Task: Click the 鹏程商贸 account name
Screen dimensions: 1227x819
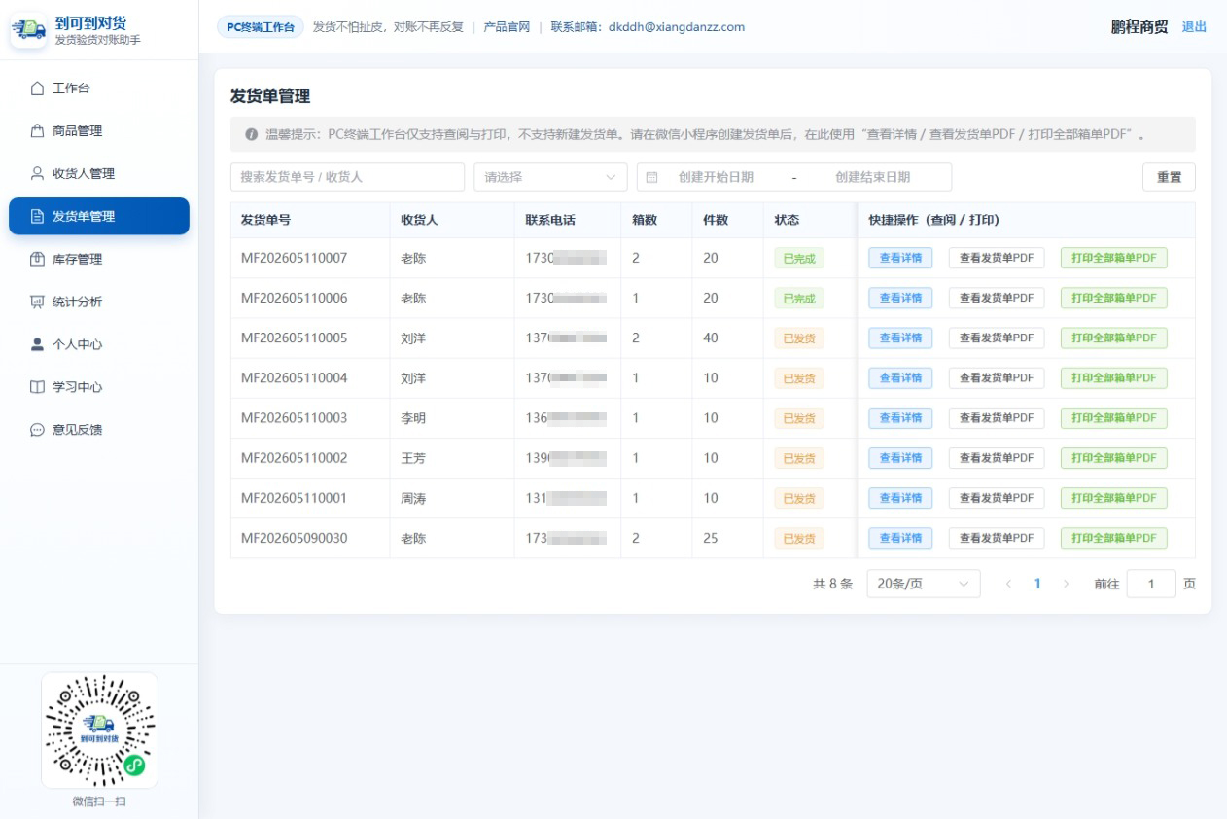Action: 1139,27
